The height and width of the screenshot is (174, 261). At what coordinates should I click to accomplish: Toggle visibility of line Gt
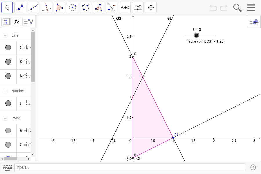8,48
